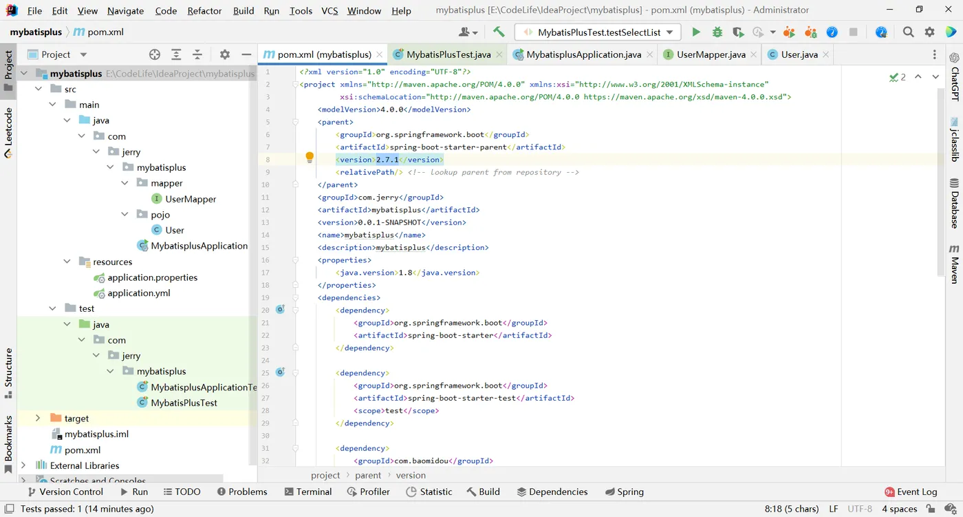This screenshot has height=517, width=963.
Task: Open the Refactor menu
Action: [204, 10]
